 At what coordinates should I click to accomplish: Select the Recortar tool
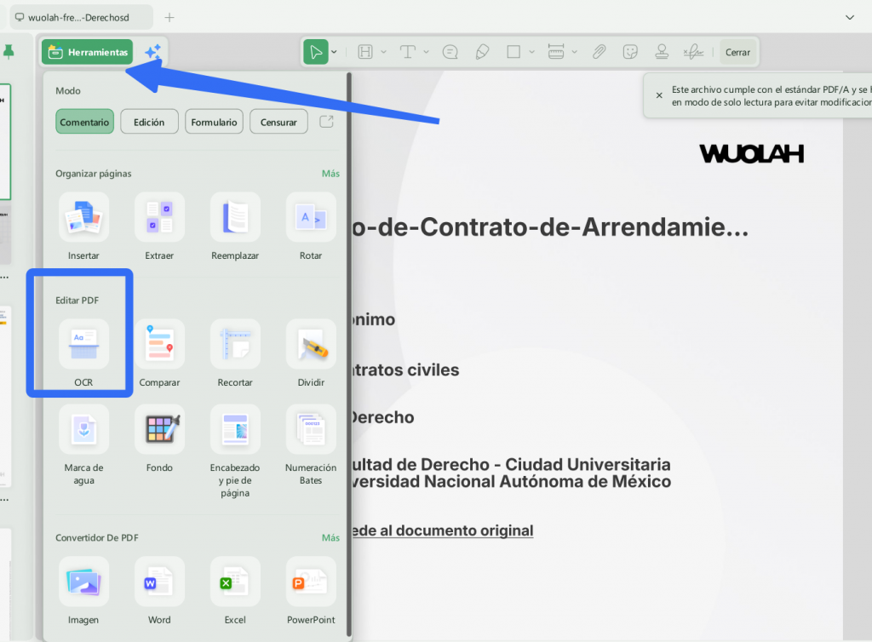coord(235,353)
